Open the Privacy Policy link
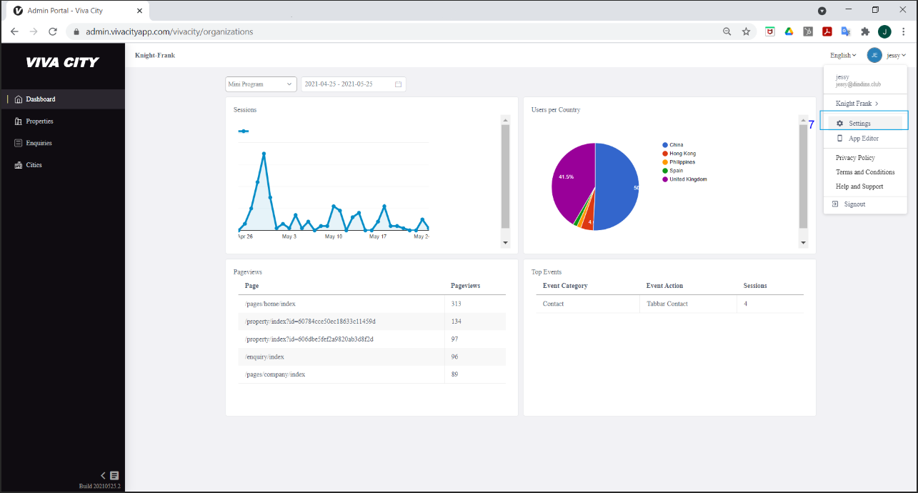 (855, 158)
